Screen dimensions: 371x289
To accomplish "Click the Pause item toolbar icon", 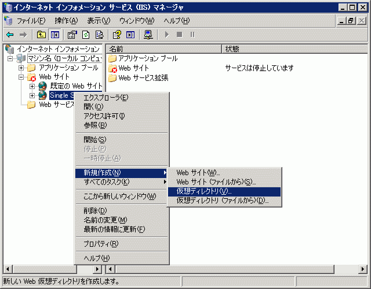I will [192, 35].
